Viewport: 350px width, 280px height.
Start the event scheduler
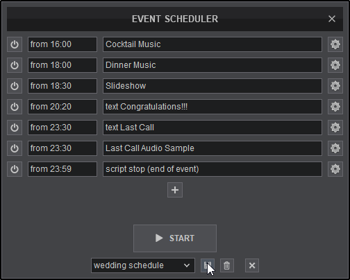[x=175, y=238]
